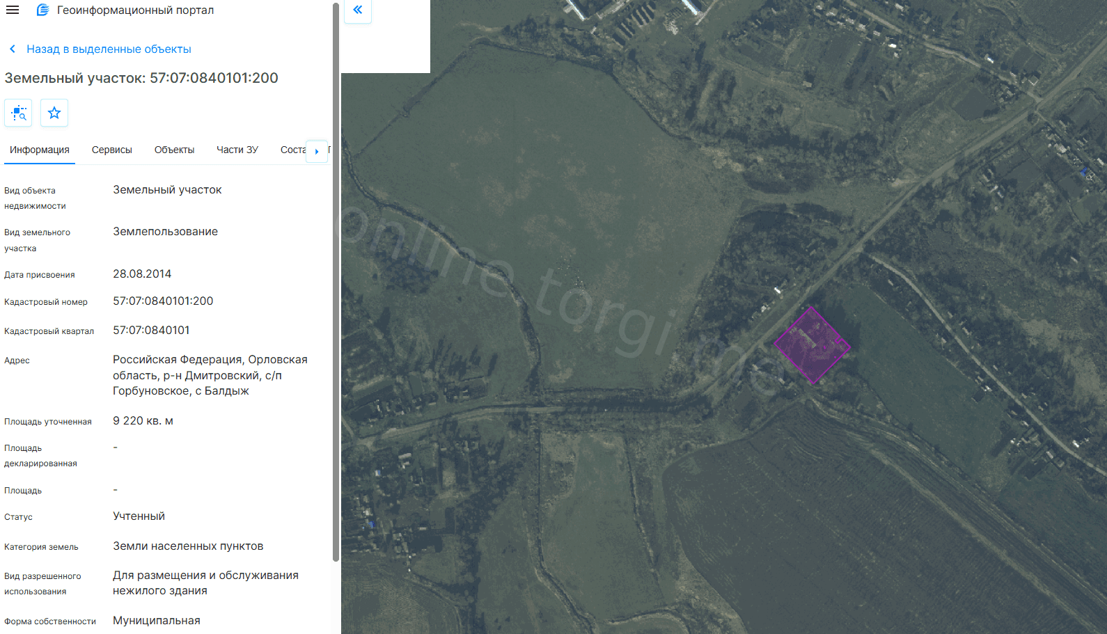Click the back arrow chevron icon
This screenshot has height=634, width=1107.
click(x=13, y=49)
